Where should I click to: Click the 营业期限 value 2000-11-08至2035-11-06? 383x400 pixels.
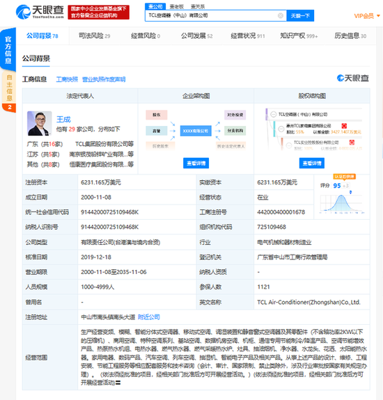[x=114, y=272]
